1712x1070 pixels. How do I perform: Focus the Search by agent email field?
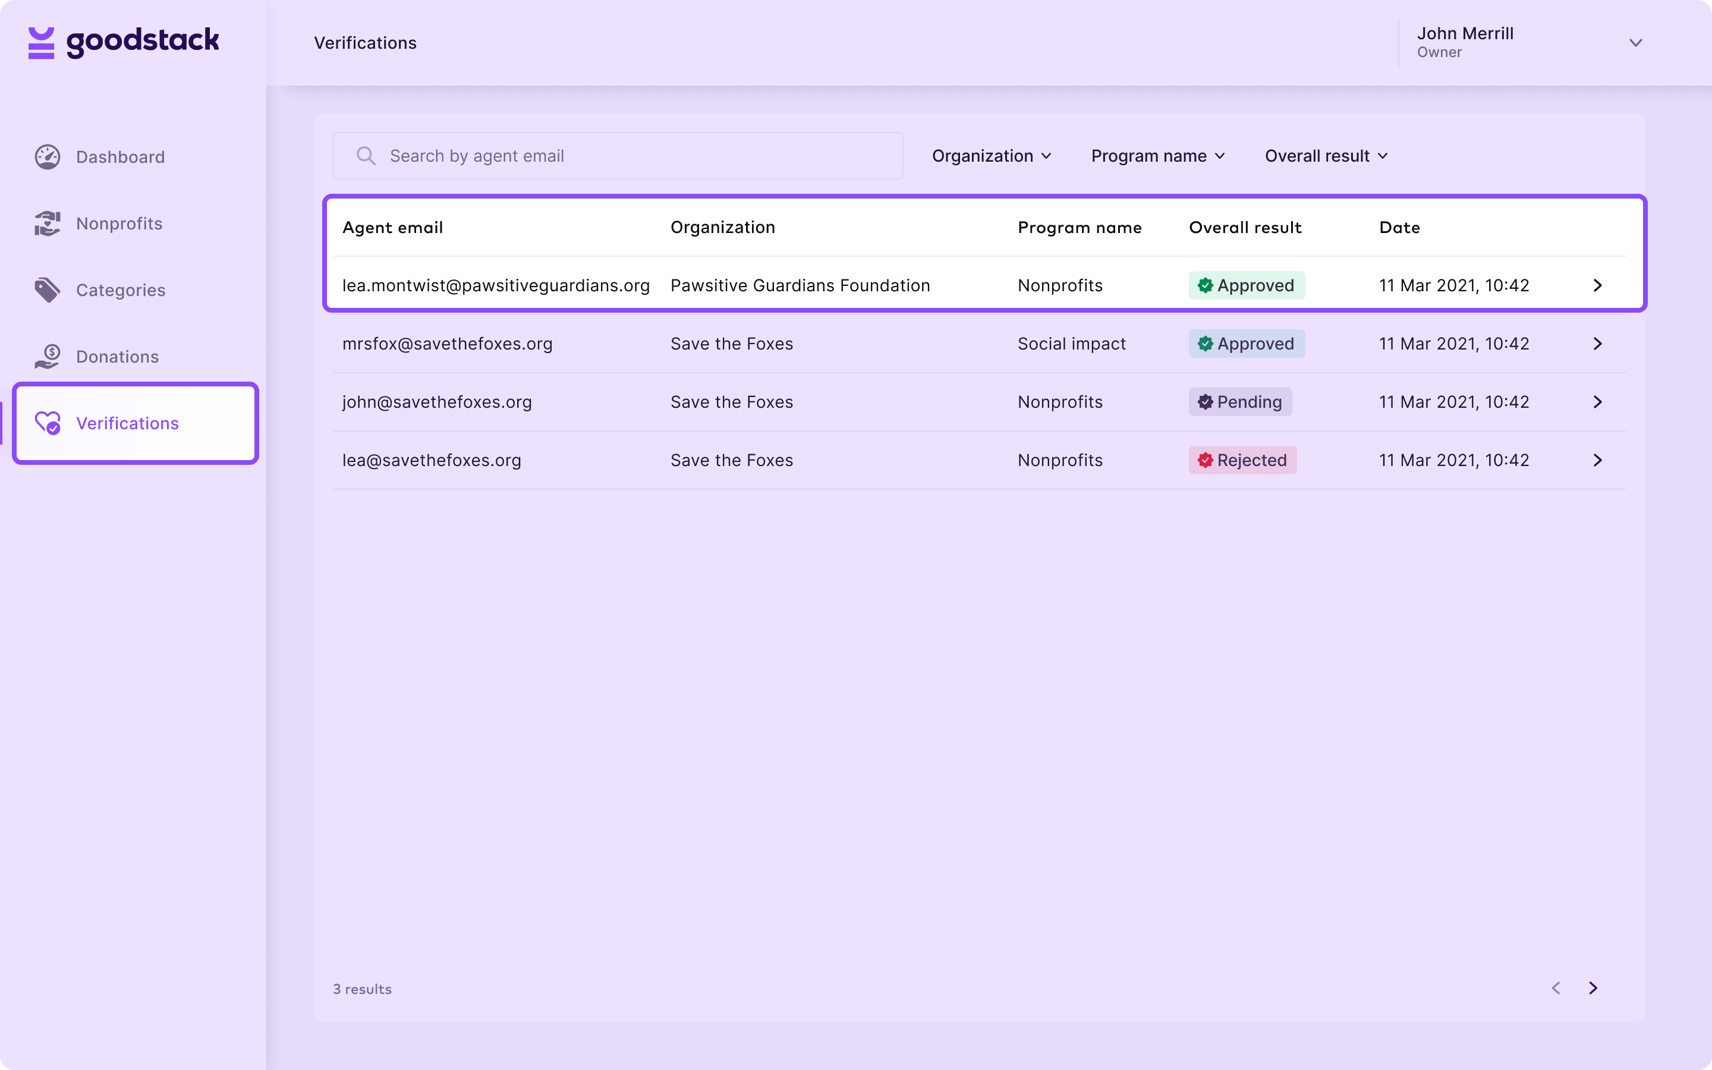[618, 156]
